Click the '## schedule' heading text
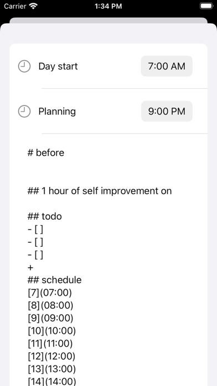Image resolution: width=217 pixels, height=386 pixels. (x=55, y=280)
